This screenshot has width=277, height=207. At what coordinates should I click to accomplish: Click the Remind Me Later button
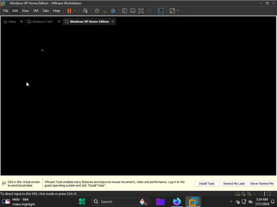[x=234, y=183]
